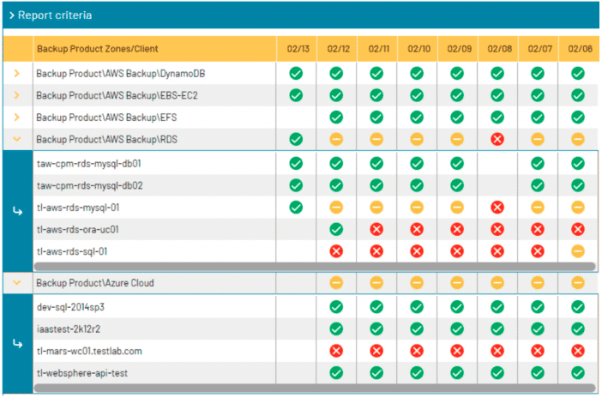Select client dev-sql-2014sp3
The width and height of the screenshot is (602, 398).
coord(70,307)
